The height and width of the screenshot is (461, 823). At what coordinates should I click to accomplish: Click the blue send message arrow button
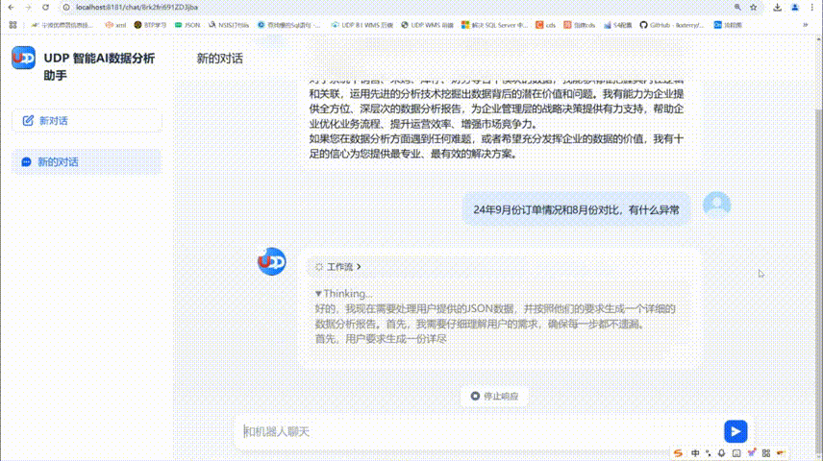tap(735, 432)
